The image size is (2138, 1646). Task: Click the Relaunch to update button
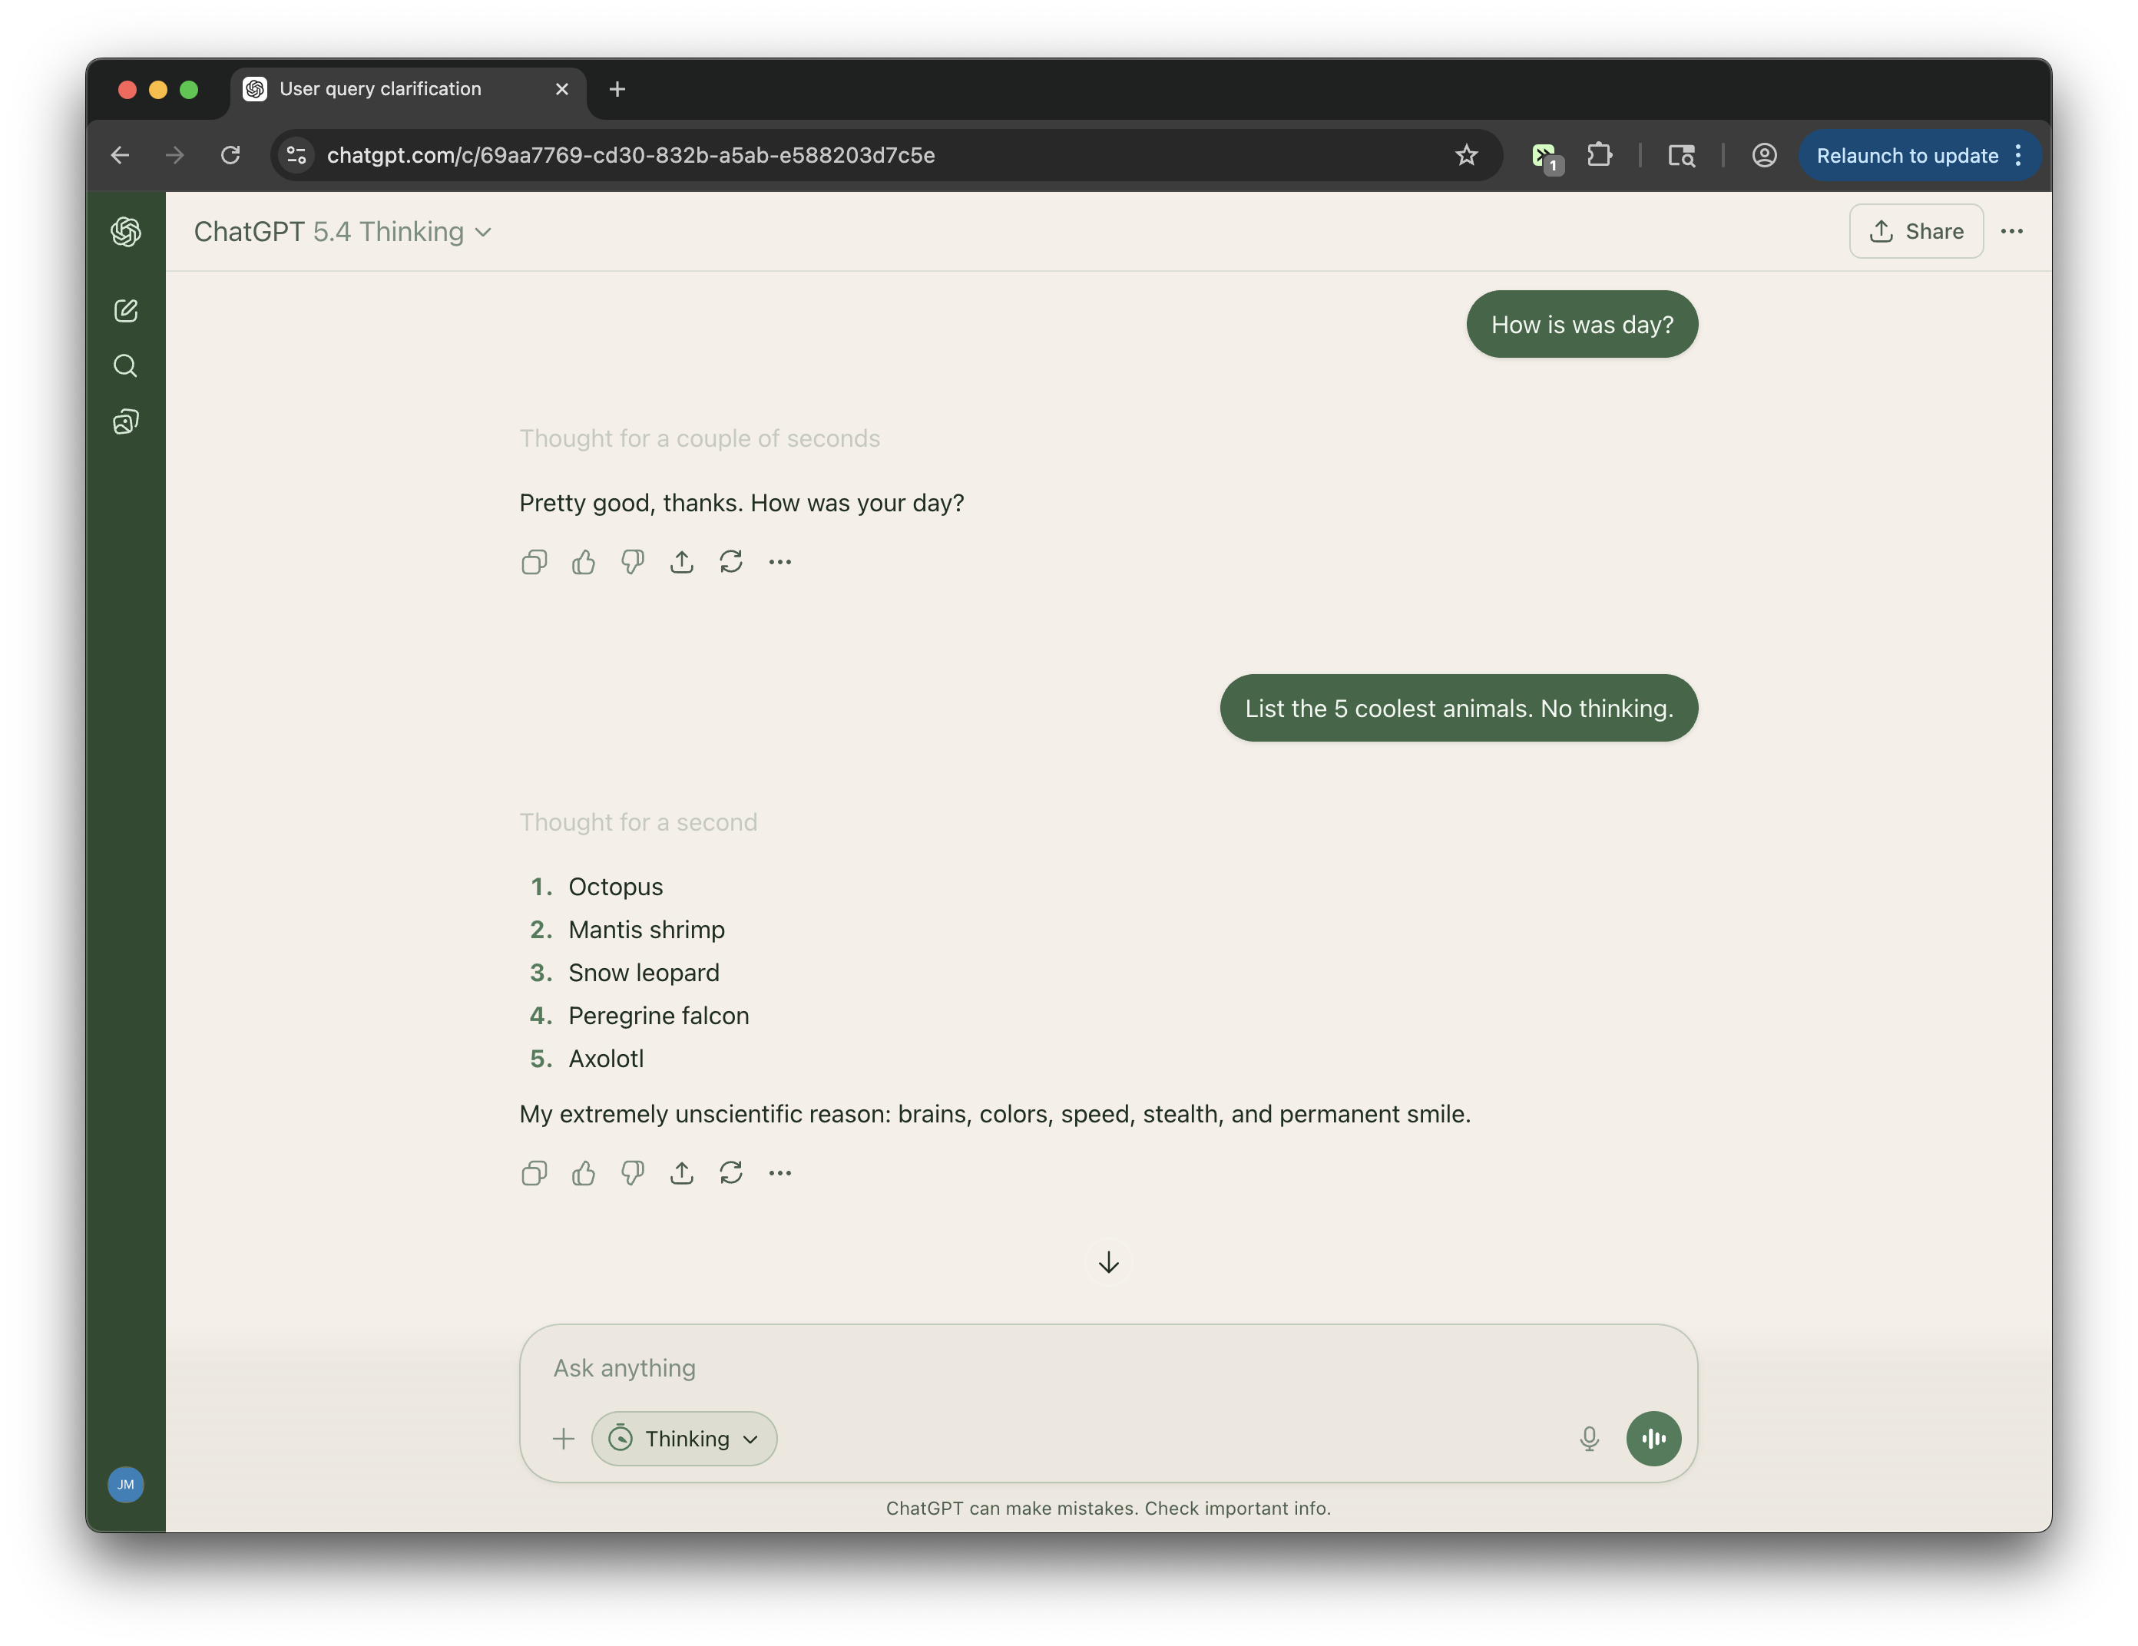tap(1906, 156)
